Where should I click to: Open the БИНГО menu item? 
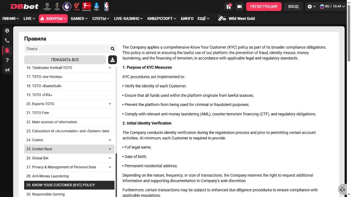point(187,19)
